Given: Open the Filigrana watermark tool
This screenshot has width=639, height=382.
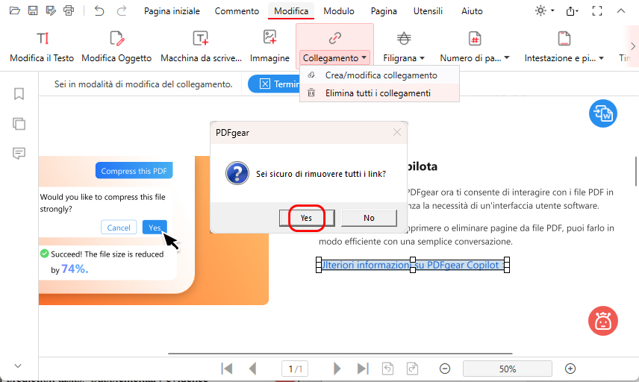Looking at the screenshot, I should click(404, 39).
